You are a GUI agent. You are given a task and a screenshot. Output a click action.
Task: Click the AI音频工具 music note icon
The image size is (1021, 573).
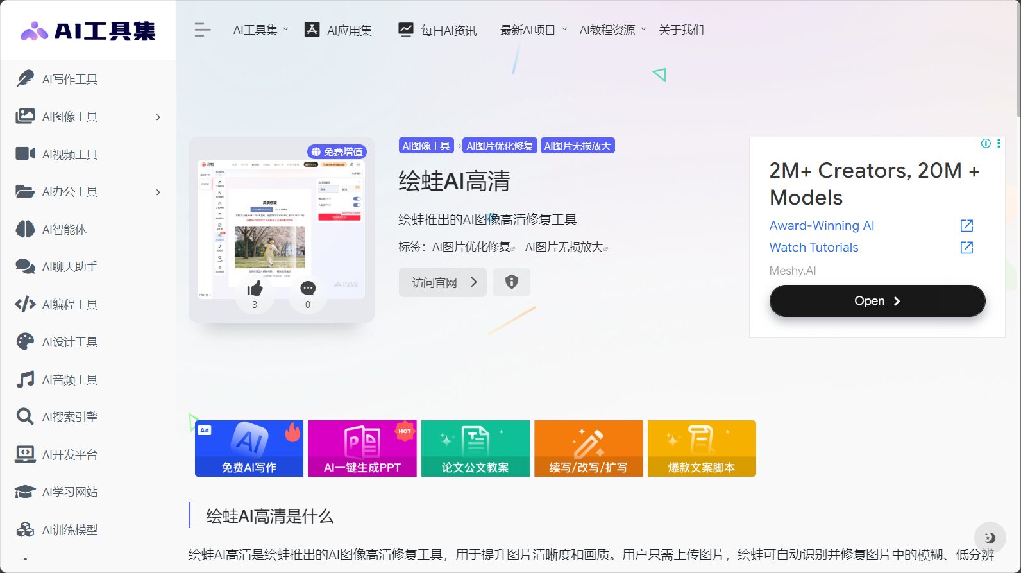pyautogui.click(x=25, y=379)
